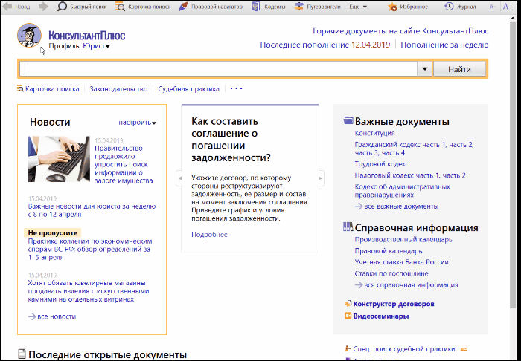Open Кодекс об административных правонарушениях

tap(402, 191)
